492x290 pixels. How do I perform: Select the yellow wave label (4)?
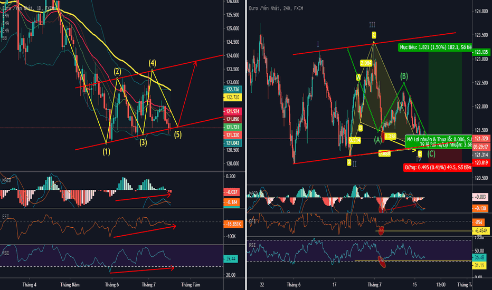pos(152,63)
